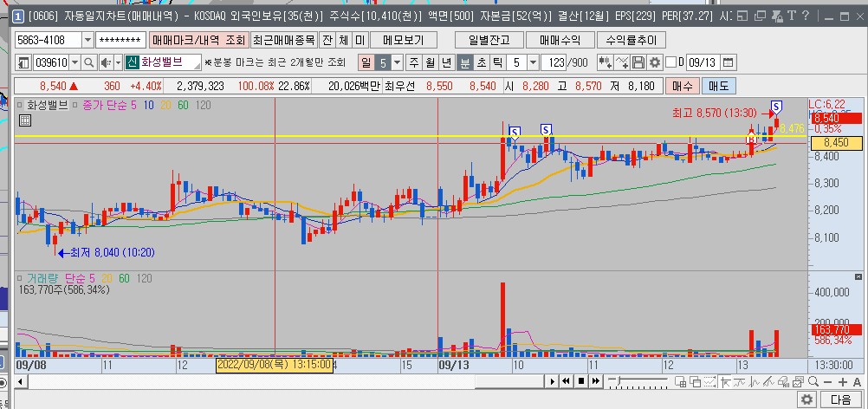This screenshot has height=409, width=868.
Task: Click the save chart floppy disk icon
Action: [x=638, y=62]
